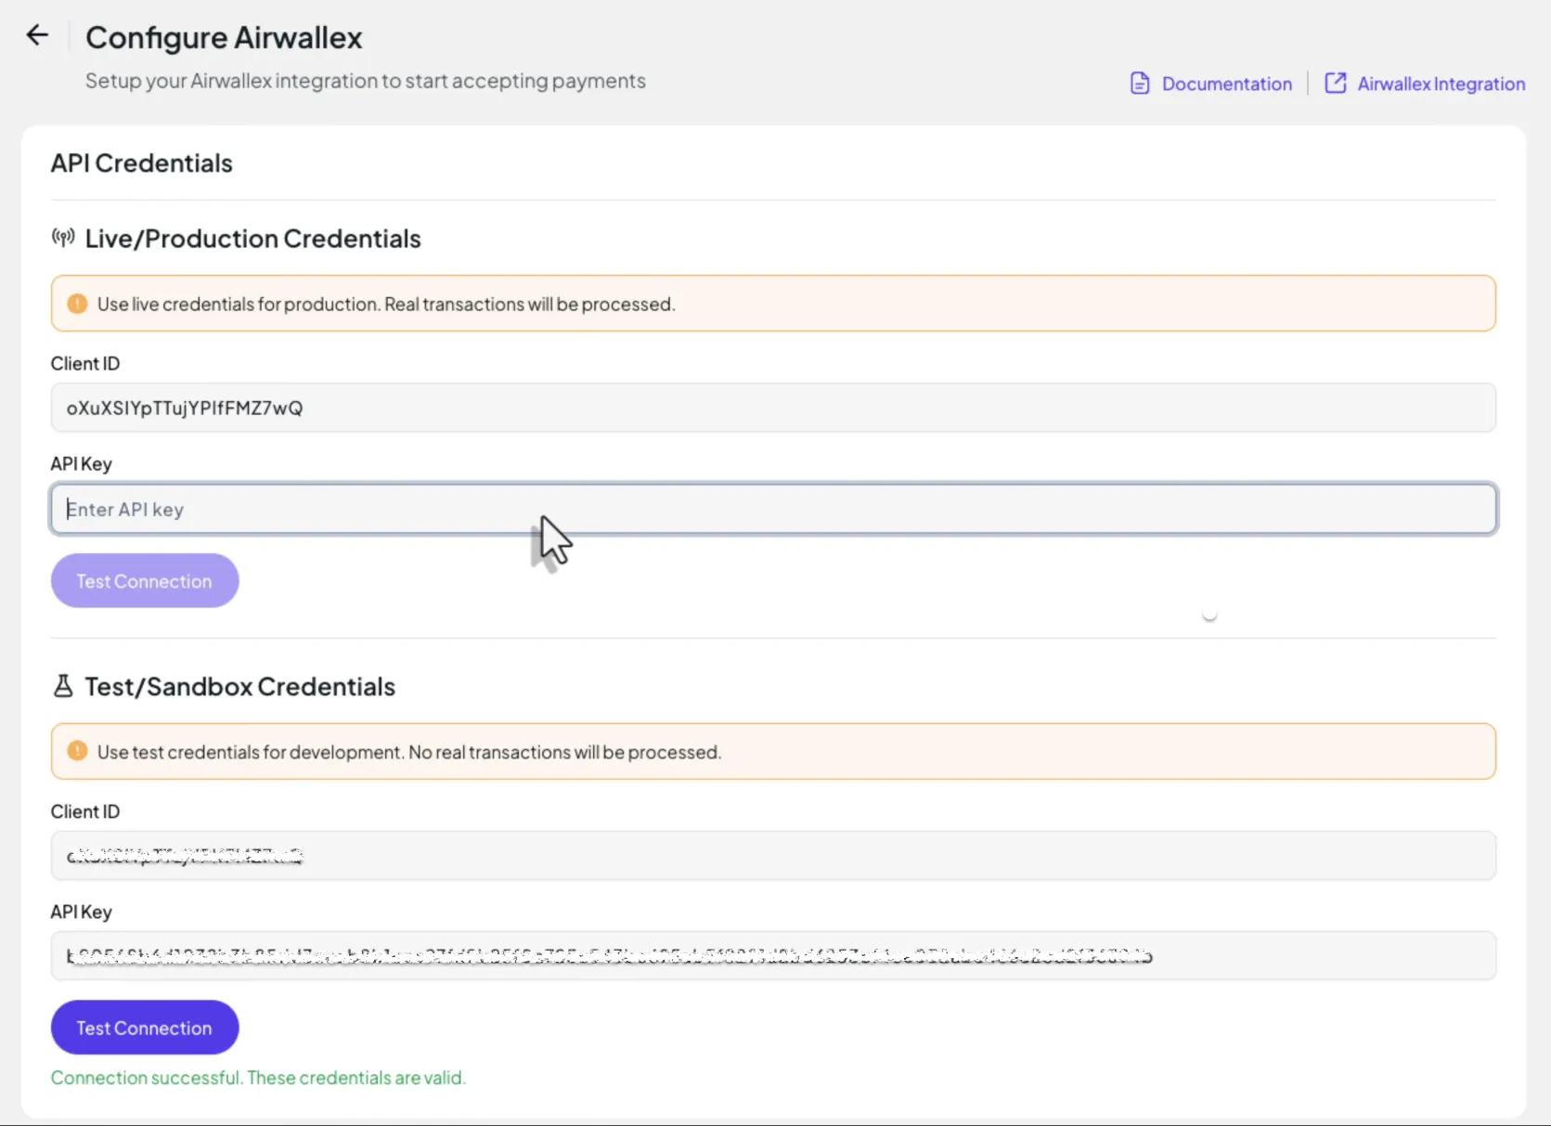Click the 'Test/Sandbox Credentials' heading text
Screen dimensions: 1551x1126
(239, 687)
